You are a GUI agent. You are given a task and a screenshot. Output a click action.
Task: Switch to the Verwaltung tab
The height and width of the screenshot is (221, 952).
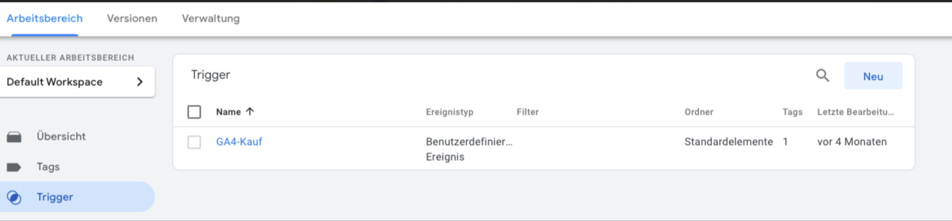[x=211, y=18]
